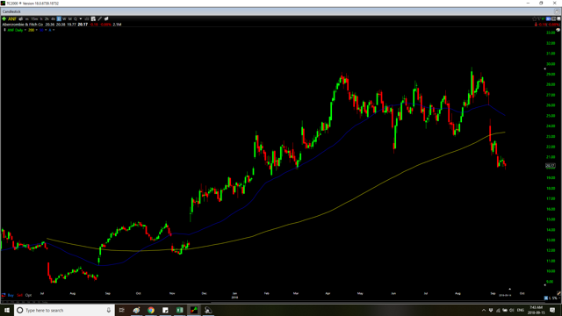Click the color wheel icon on price scale
This screenshot has height=316, width=562.
pos(558,30)
